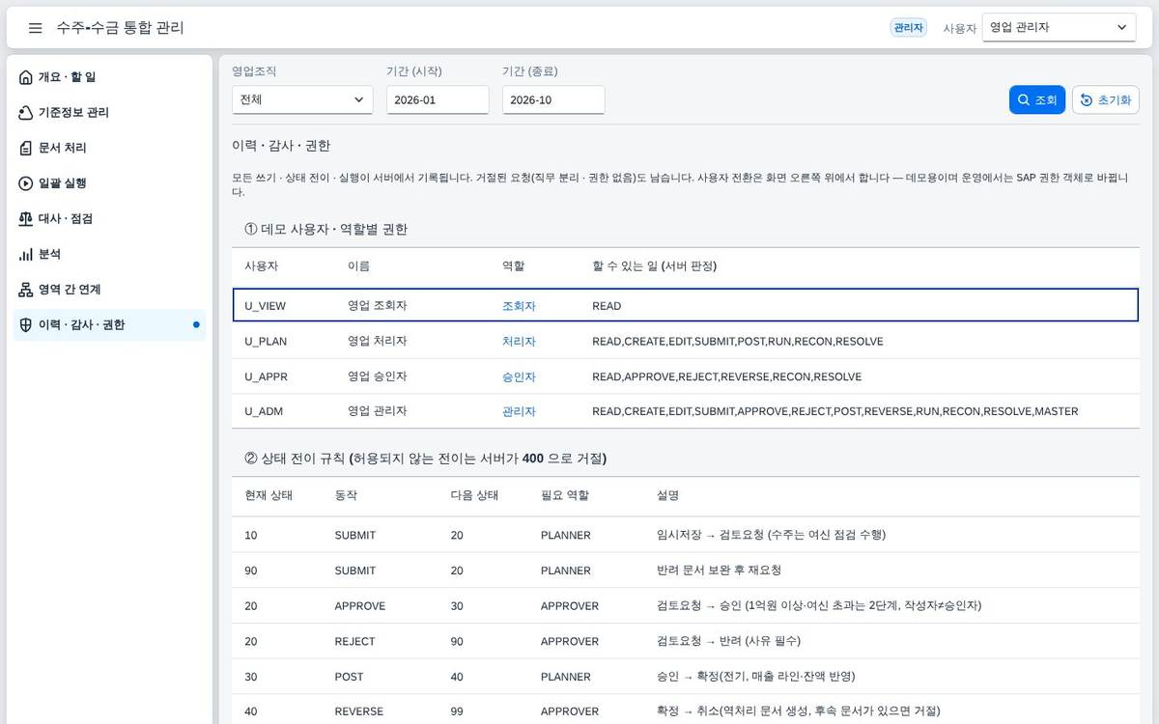Click the shield icon beside 이력 · 감사 · 권한

point(26,325)
